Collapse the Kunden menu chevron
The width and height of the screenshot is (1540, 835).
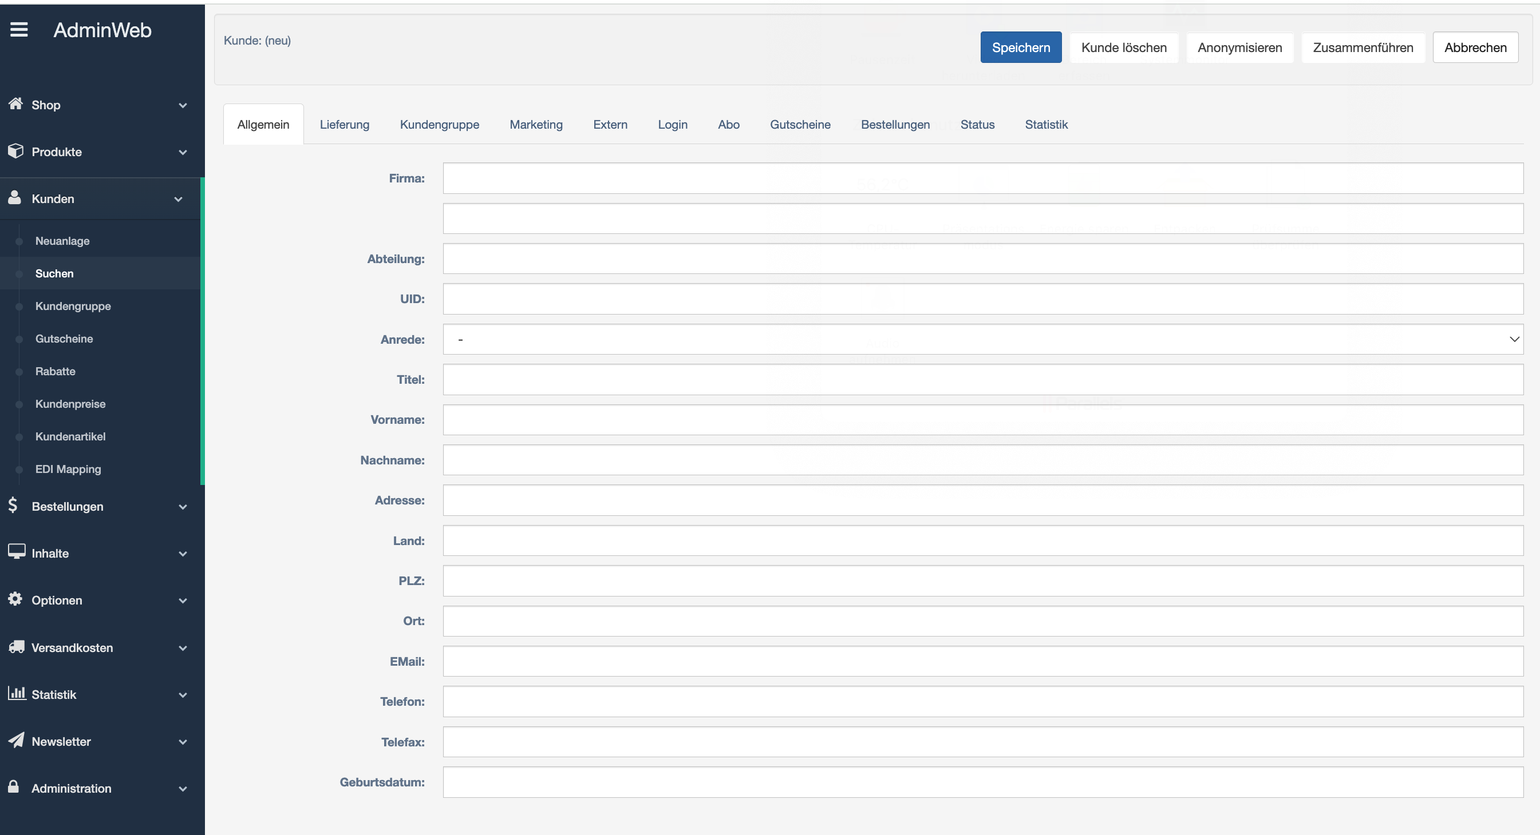pyautogui.click(x=178, y=199)
